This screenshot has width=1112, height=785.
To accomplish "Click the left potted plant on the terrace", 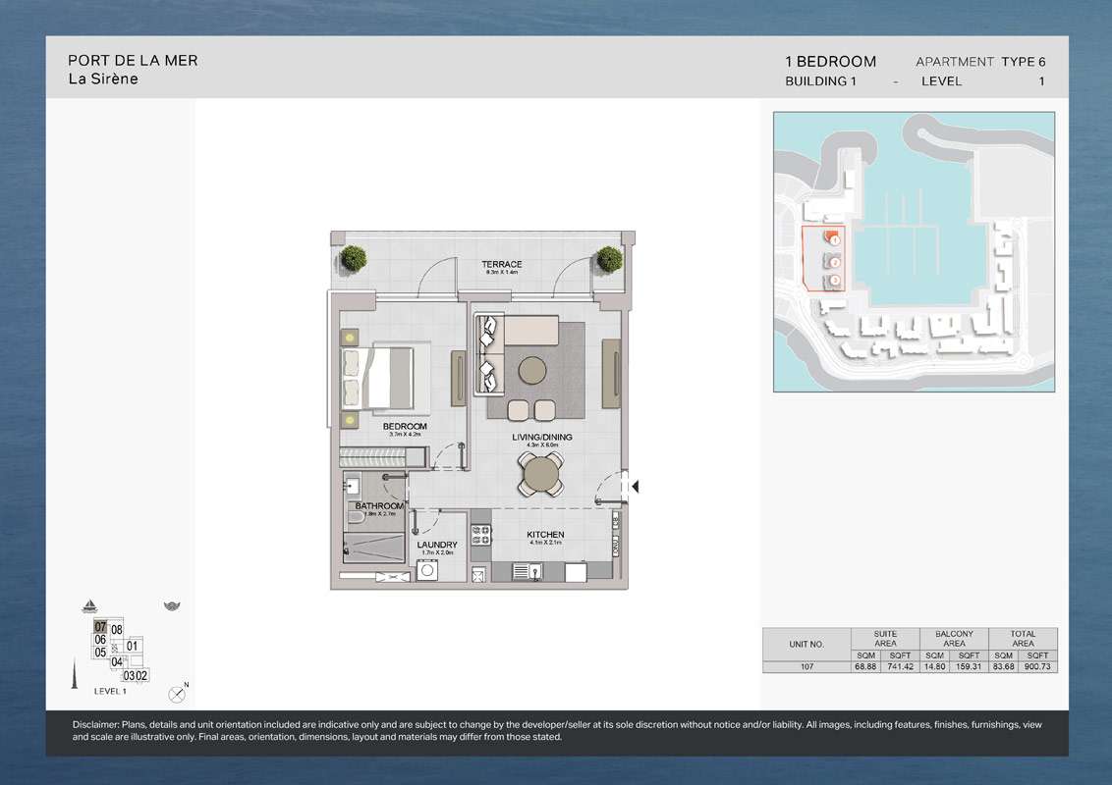I will coord(354,259).
